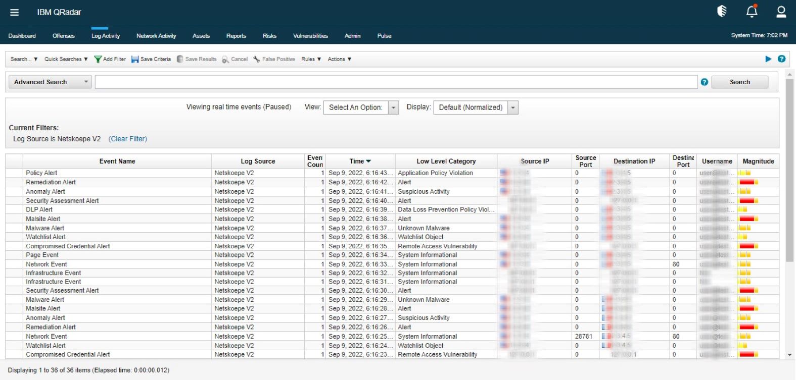Sort by the Low Level Category column header
The image size is (796, 380).
(446, 161)
